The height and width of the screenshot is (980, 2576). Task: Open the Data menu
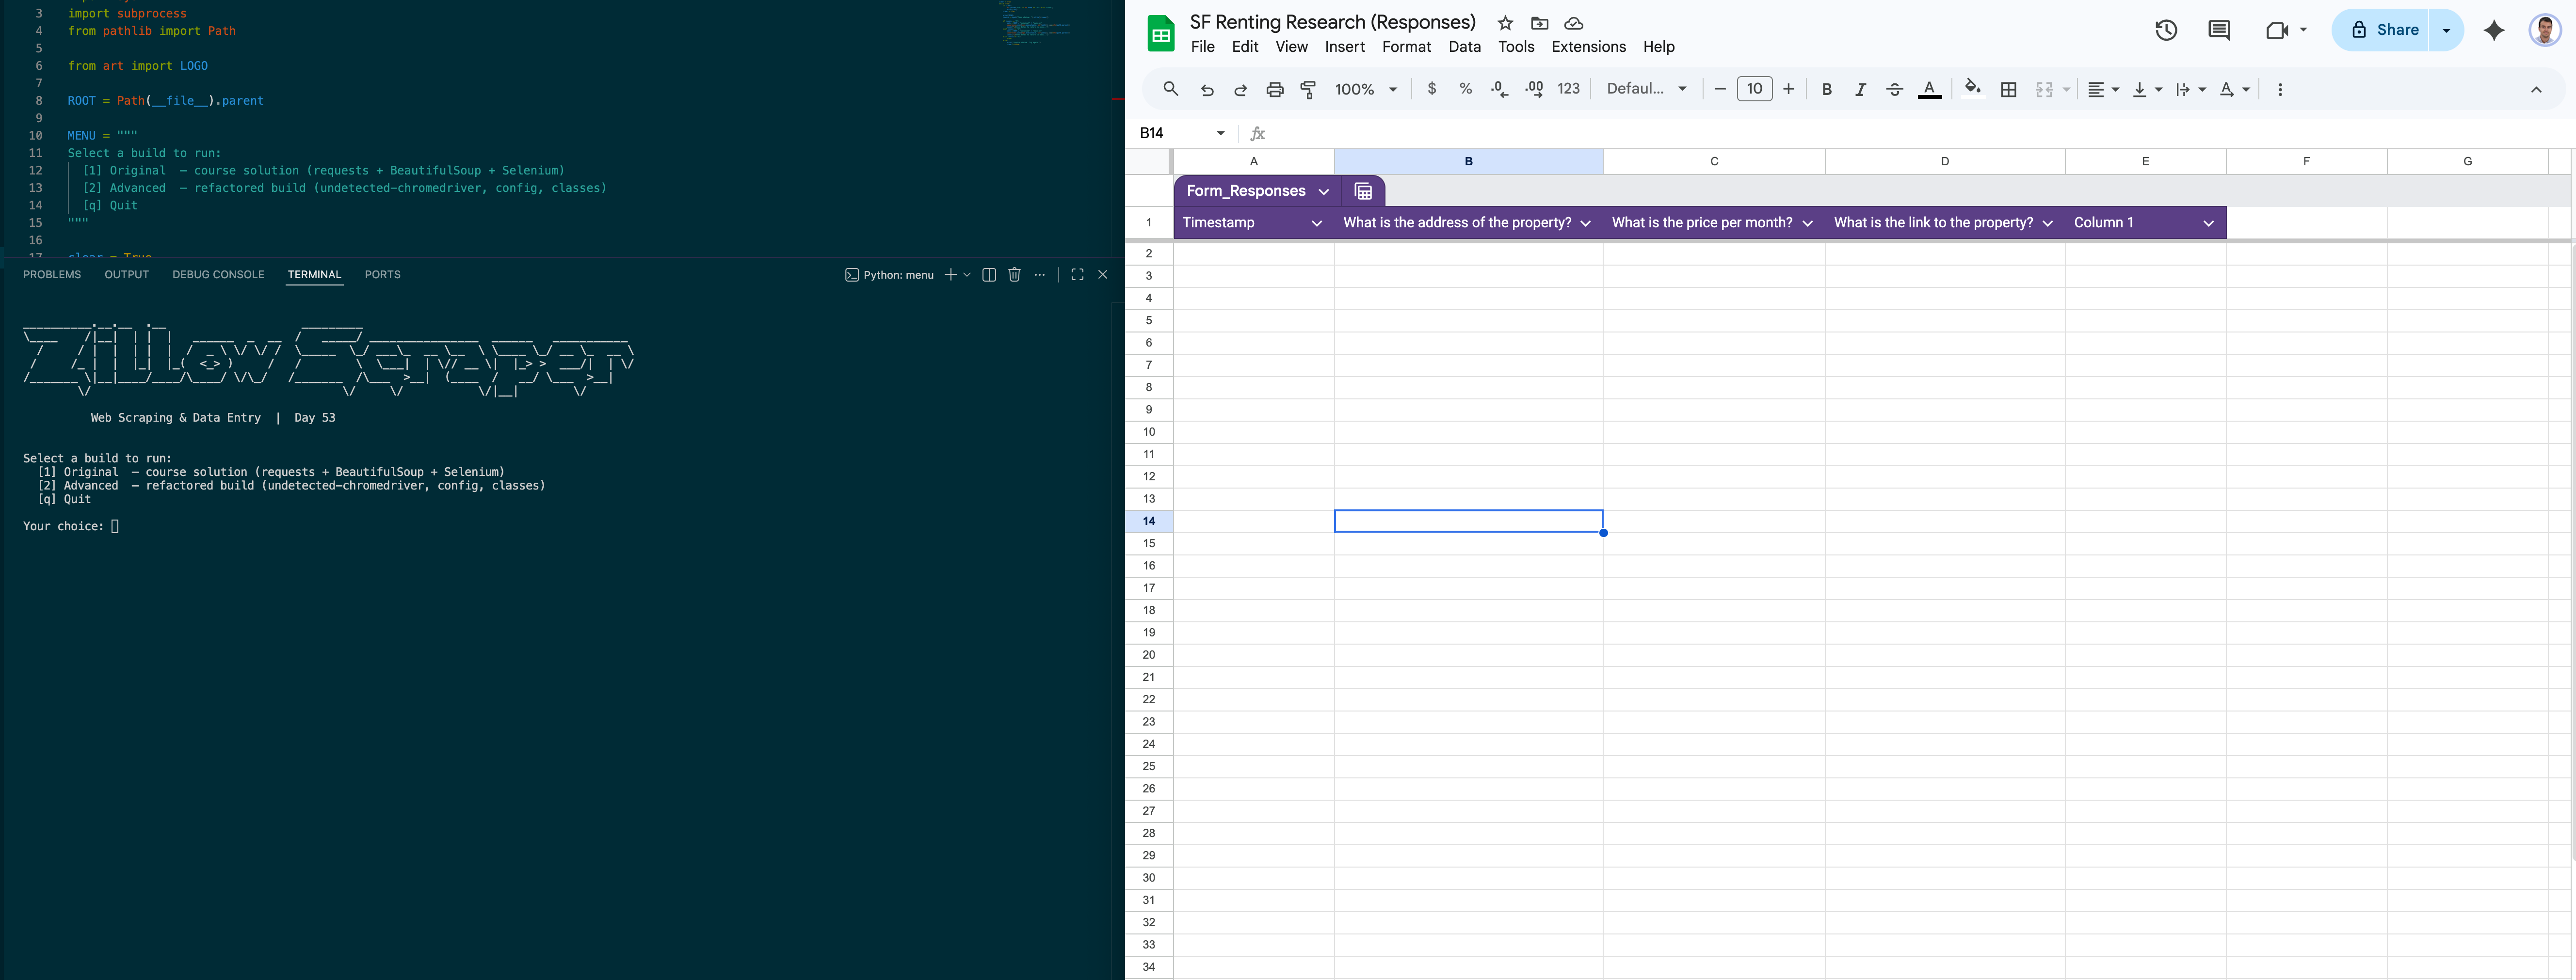[1464, 47]
